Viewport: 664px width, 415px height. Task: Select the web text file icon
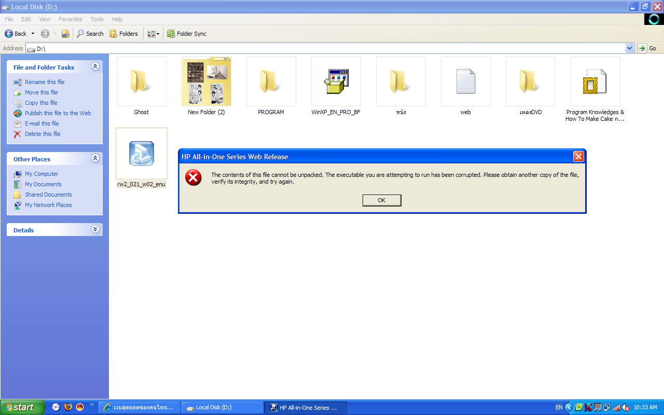[465, 82]
